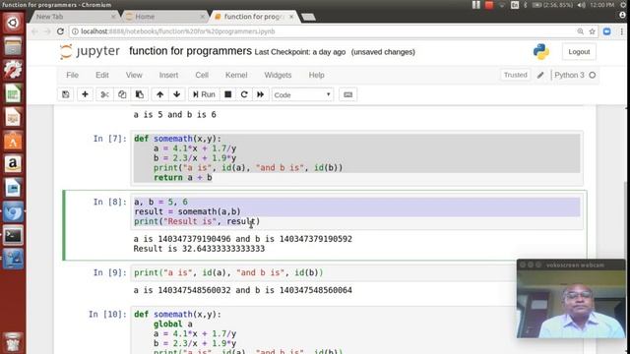Open the Edit menu
This screenshot has width=630, height=354.
click(x=102, y=75)
